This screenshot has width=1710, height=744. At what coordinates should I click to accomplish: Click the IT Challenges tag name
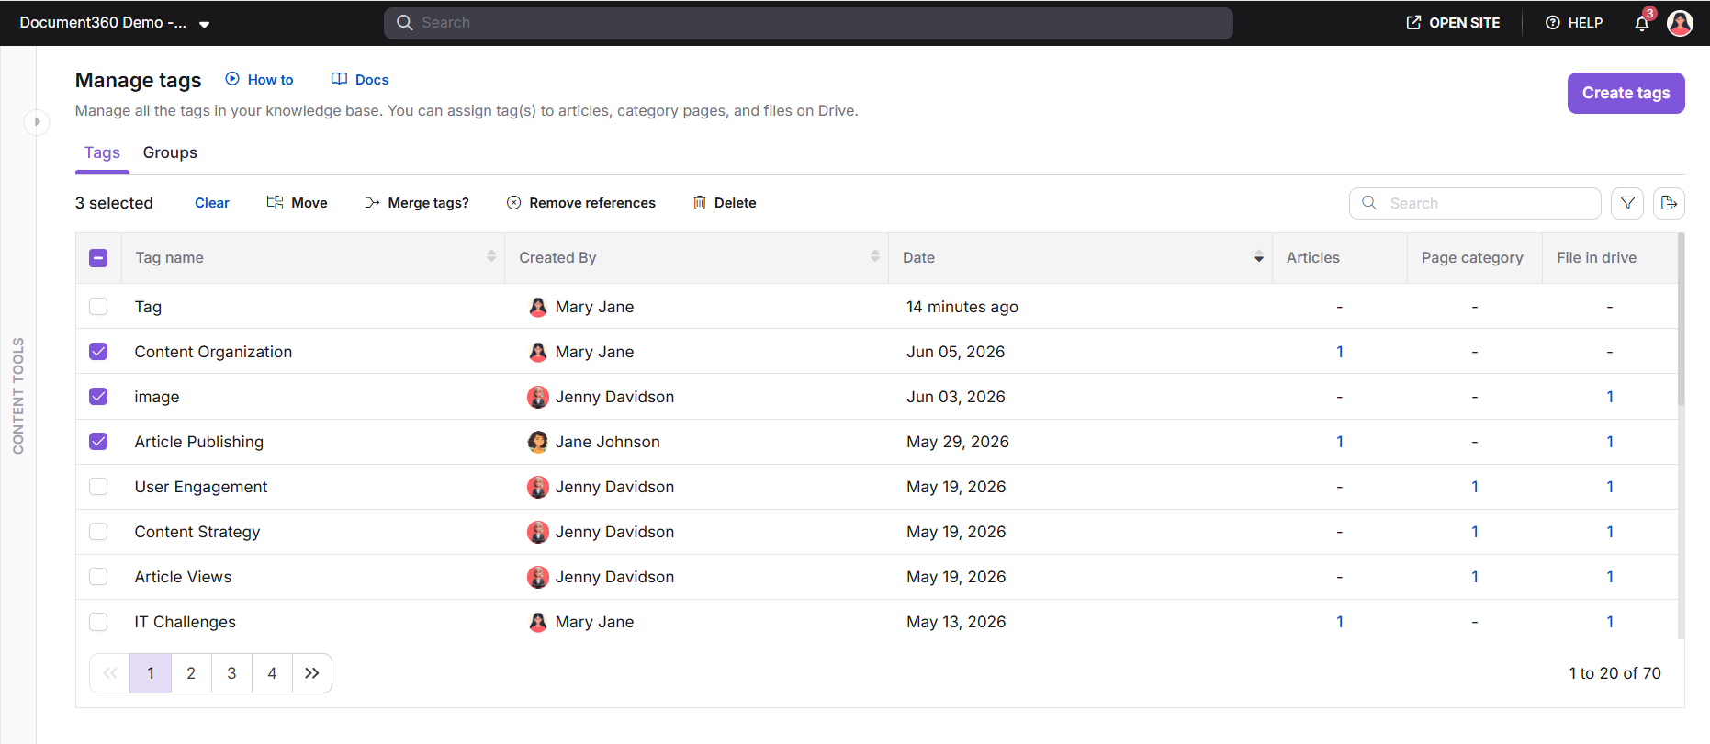point(186,622)
